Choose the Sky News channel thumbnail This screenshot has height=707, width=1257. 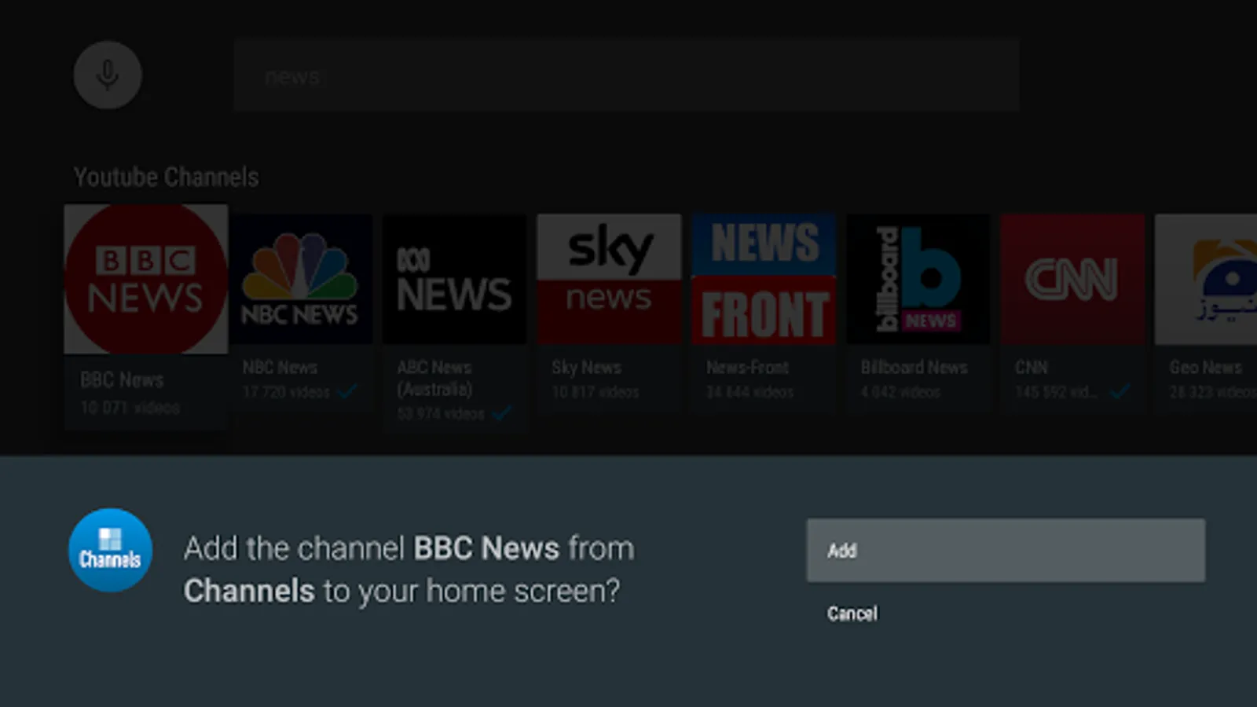pyautogui.click(x=609, y=279)
